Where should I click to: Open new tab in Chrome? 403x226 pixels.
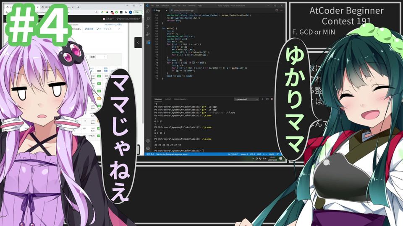78,7
